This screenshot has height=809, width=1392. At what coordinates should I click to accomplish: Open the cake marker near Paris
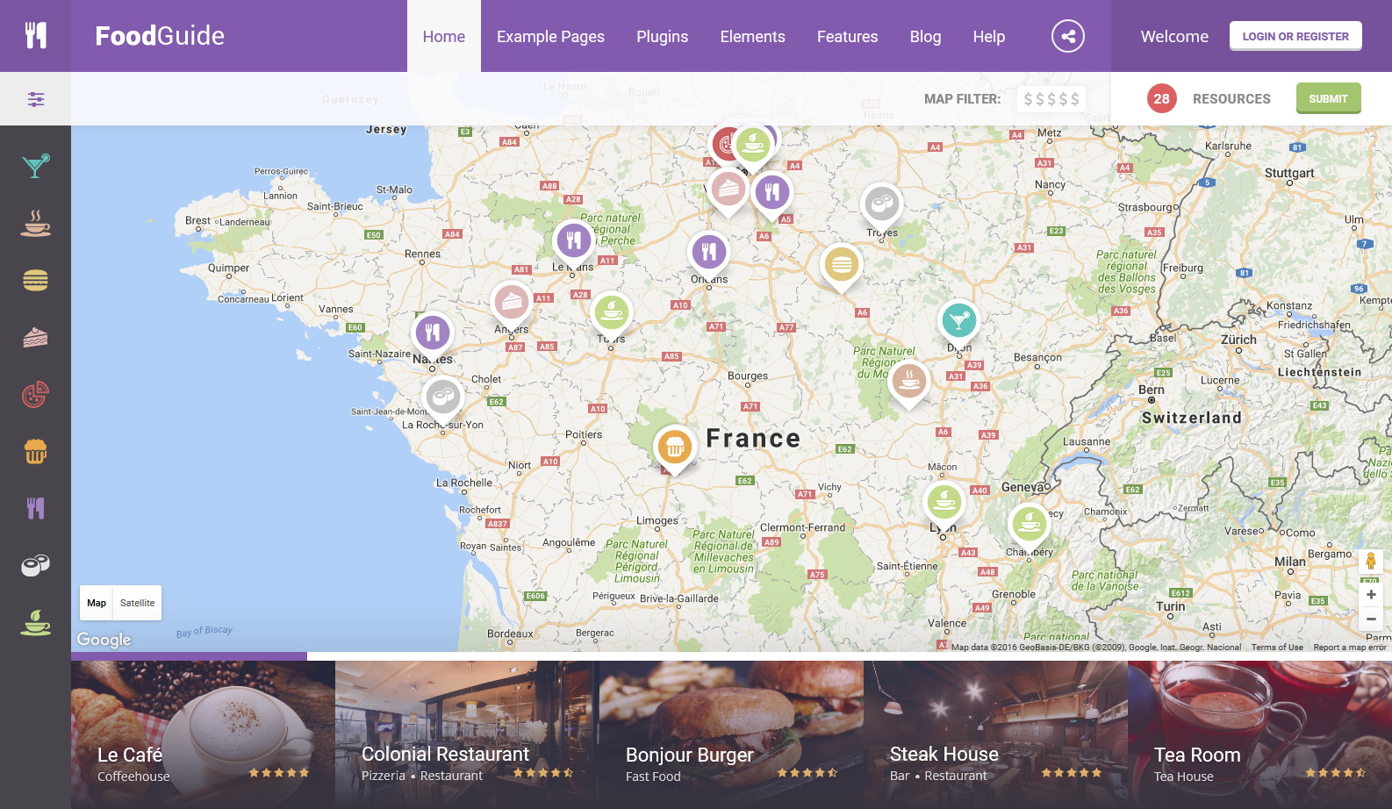coord(727,189)
